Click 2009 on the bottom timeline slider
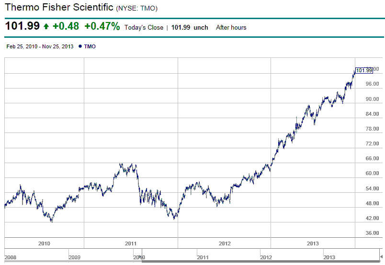The height and width of the screenshot is (265, 385). 74,257
